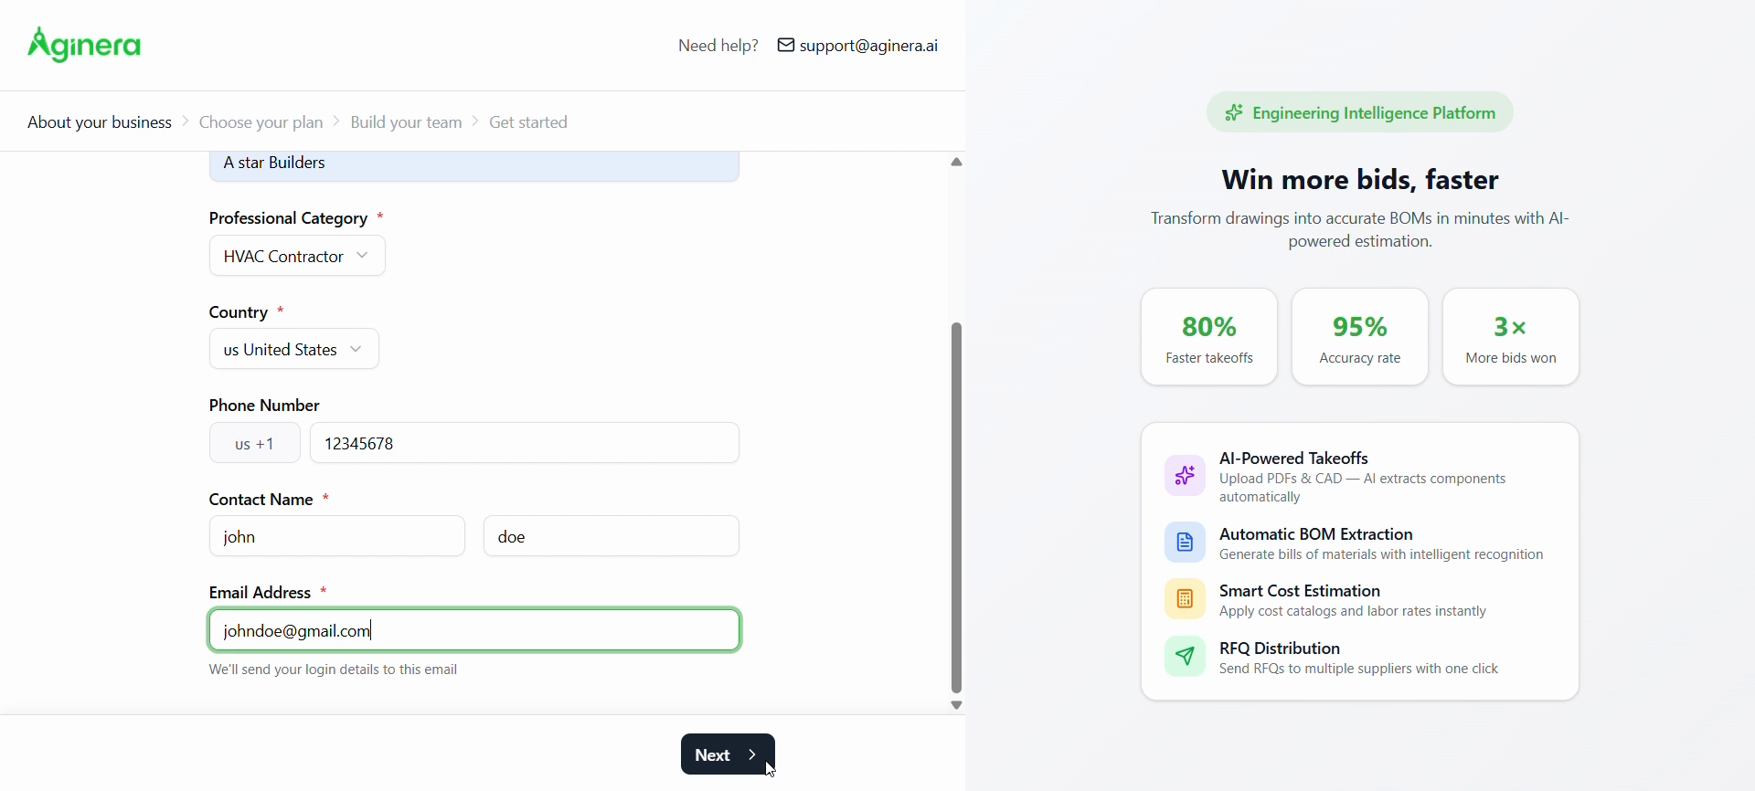This screenshot has width=1755, height=791.
Task: Open the Professional Category dropdown
Action: (297, 257)
